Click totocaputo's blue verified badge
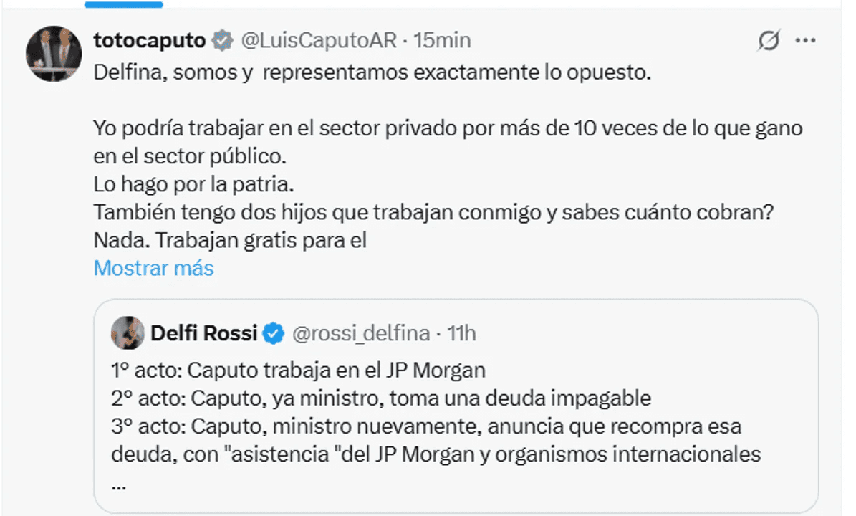The height and width of the screenshot is (516, 856). 223,41
